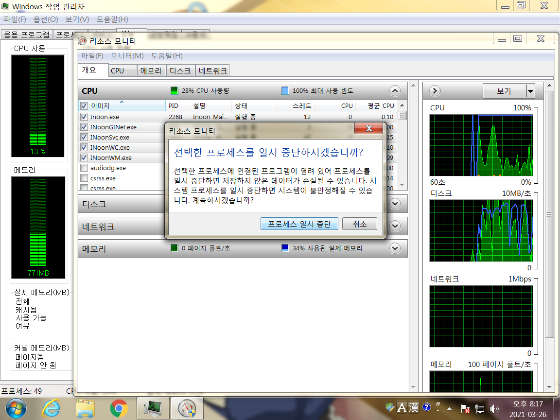The image size is (560, 420).
Task: Collapse graph pane with arrow button
Action: click(435, 91)
